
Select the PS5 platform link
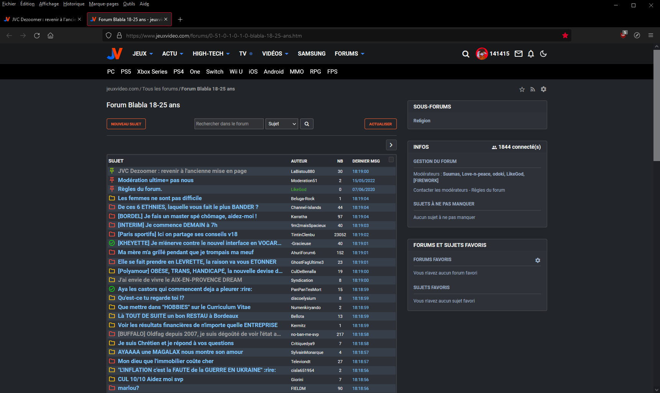[x=126, y=72]
